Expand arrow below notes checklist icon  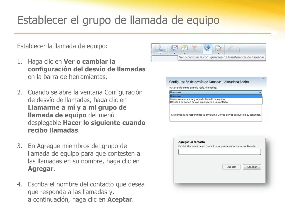coord(218,53)
